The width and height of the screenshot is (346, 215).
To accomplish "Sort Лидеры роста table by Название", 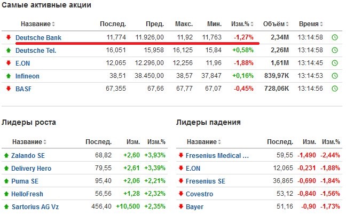I will tap(29, 141).
